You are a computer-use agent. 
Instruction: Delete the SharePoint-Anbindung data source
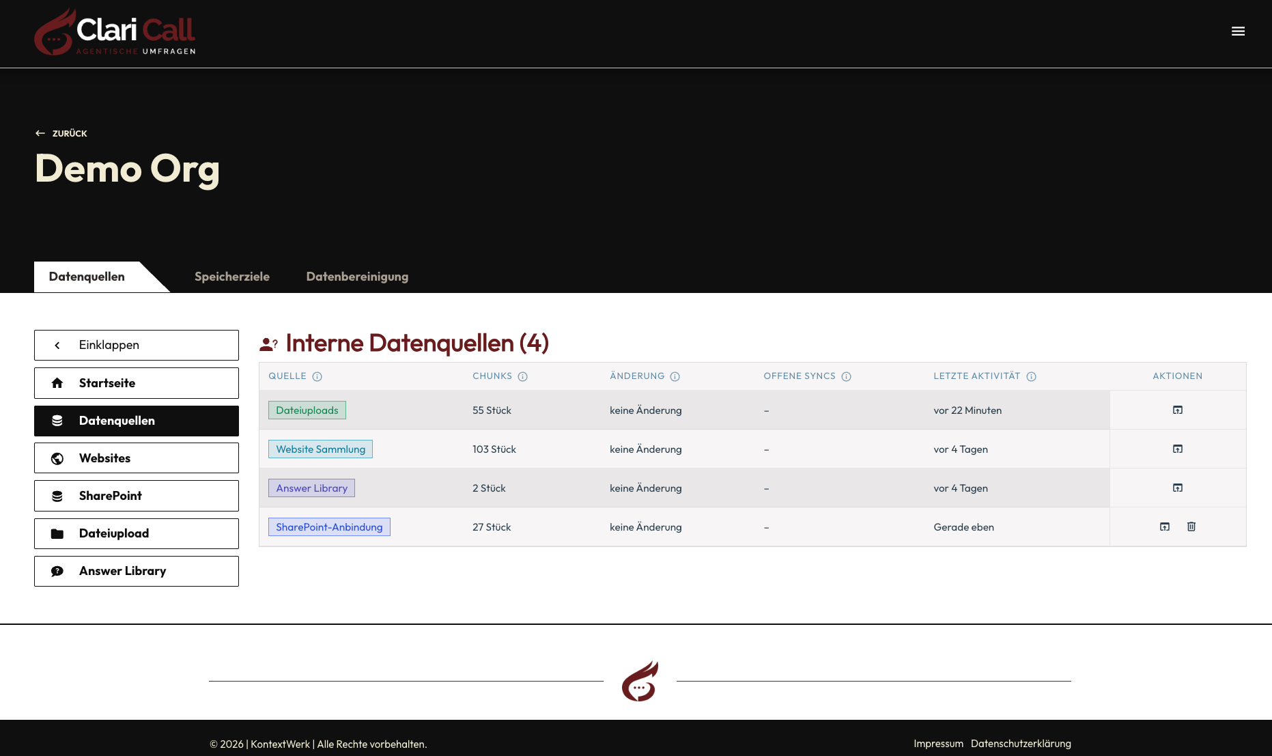(x=1191, y=527)
